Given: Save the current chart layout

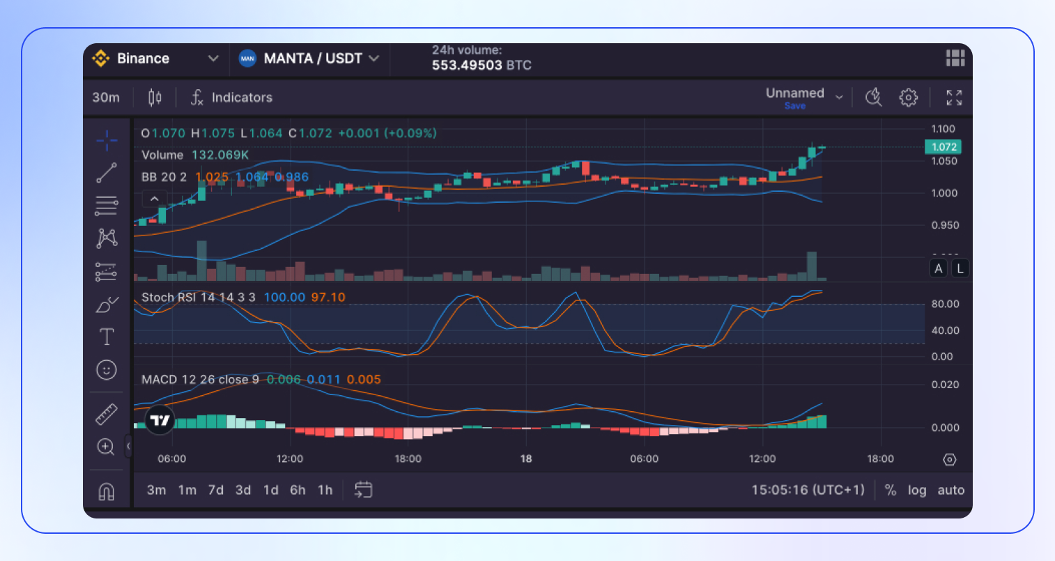Looking at the screenshot, I should click(x=794, y=106).
